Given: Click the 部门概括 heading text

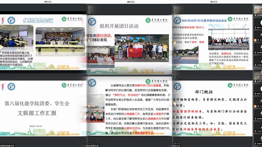Looking at the screenshot, I should click(x=204, y=92).
